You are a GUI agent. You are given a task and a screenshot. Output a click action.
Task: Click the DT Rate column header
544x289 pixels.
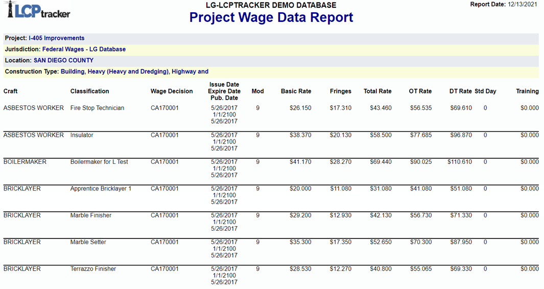click(460, 91)
